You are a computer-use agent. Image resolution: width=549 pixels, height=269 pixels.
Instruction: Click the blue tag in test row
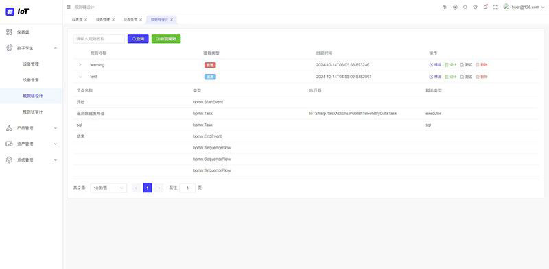click(210, 77)
